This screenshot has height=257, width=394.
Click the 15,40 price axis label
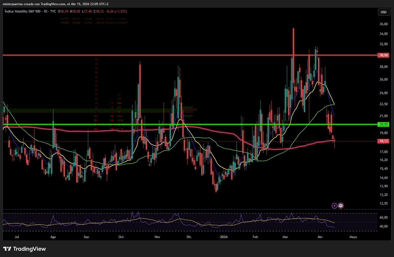[x=383, y=169]
